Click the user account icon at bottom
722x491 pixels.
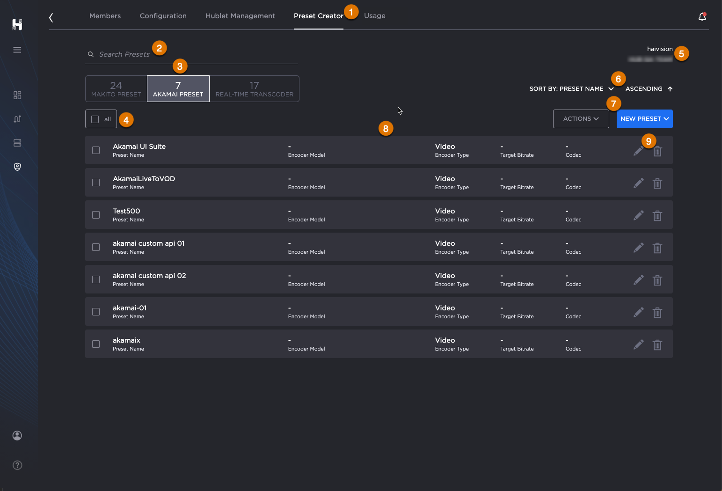pos(17,435)
